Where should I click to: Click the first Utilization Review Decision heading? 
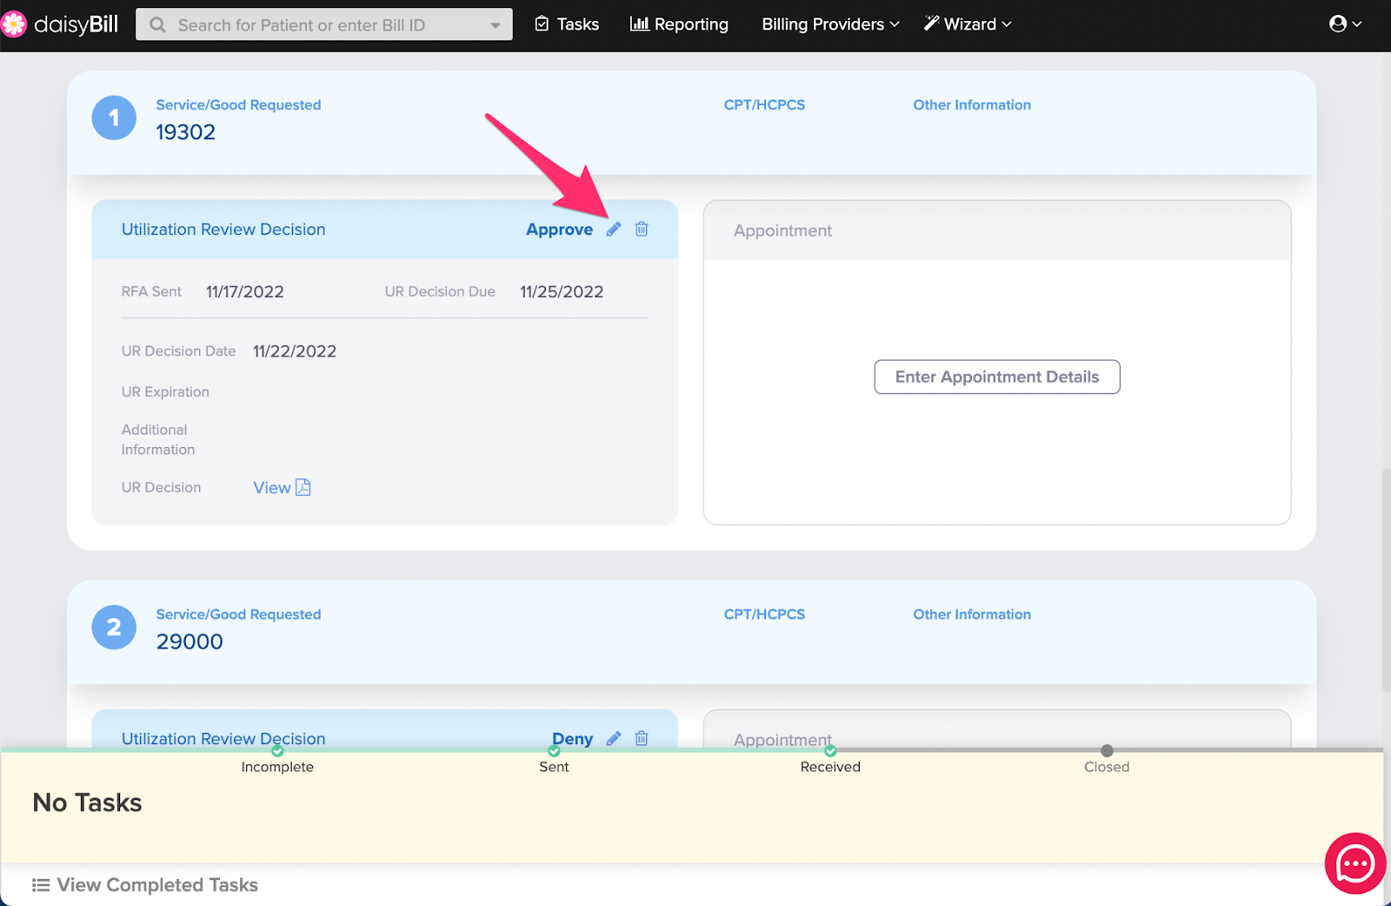click(223, 230)
